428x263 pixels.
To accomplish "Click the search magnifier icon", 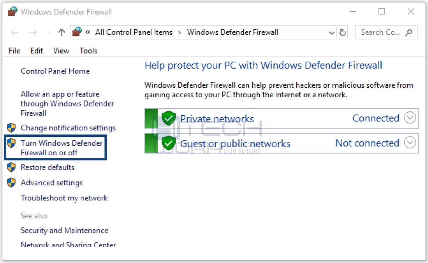I will 409,33.
